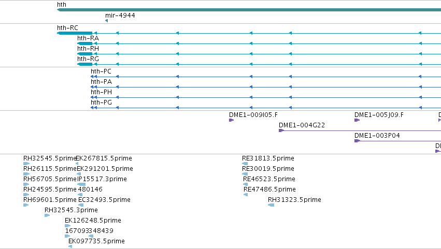Select the RH56705.5prime EST glyph
Viewport: 441px width, 249px height.
point(26,184)
